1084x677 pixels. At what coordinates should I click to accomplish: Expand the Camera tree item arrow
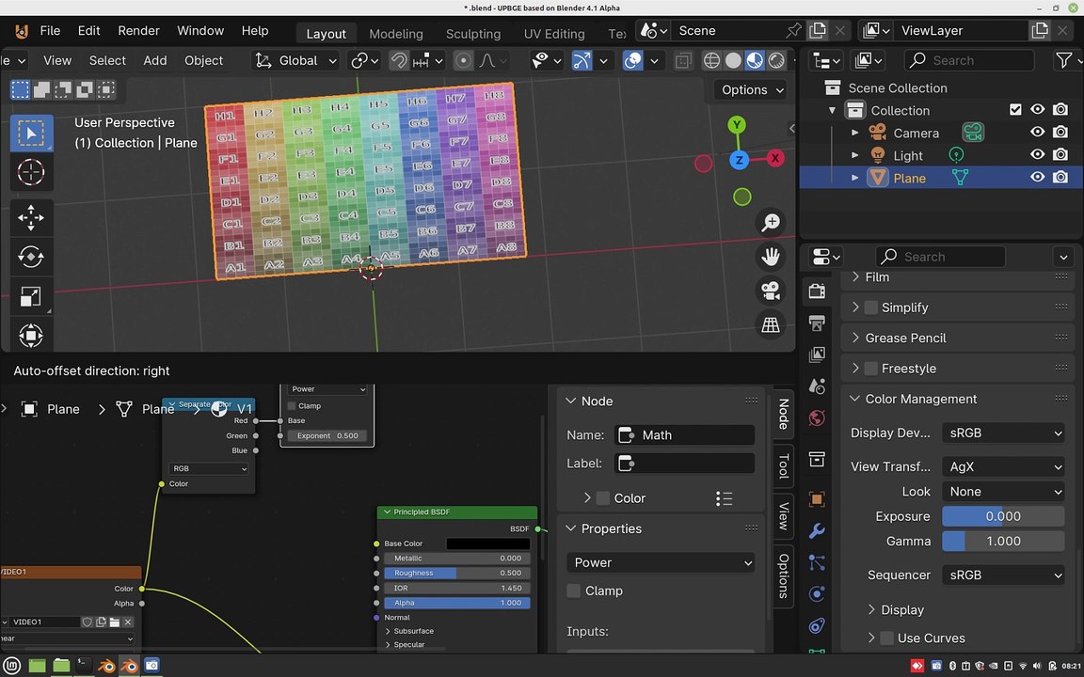(855, 133)
